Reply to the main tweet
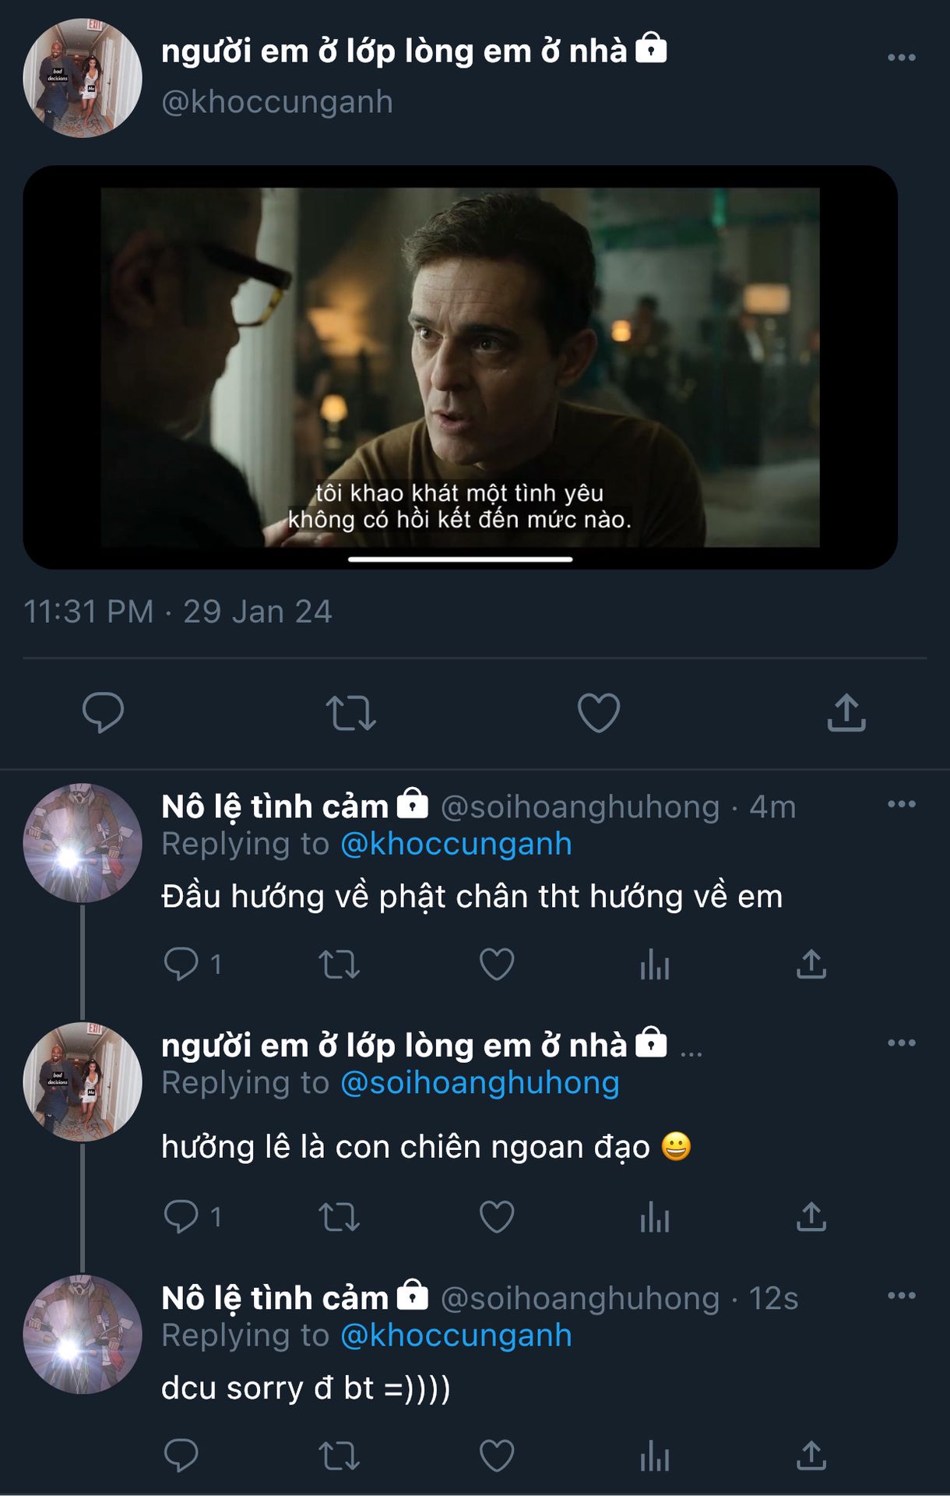The height and width of the screenshot is (1496, 950). [103, 712]
